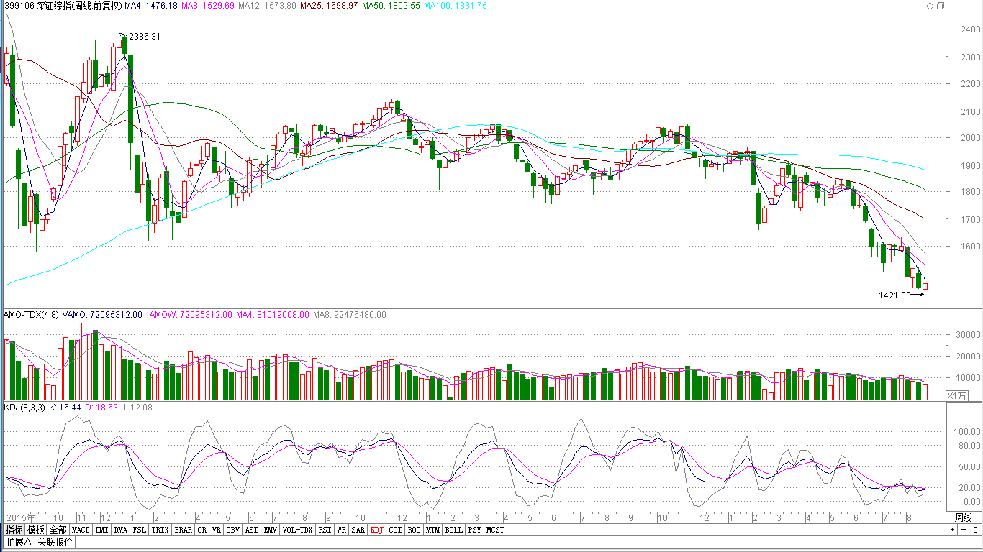Image resolution: width=983 pixels, height=552 pixels.
Task: Click the MA8: 1529.69 legend value
Action: point(208,6)
